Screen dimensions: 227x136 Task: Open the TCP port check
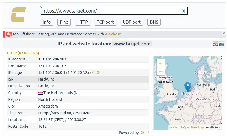point(105,22)
